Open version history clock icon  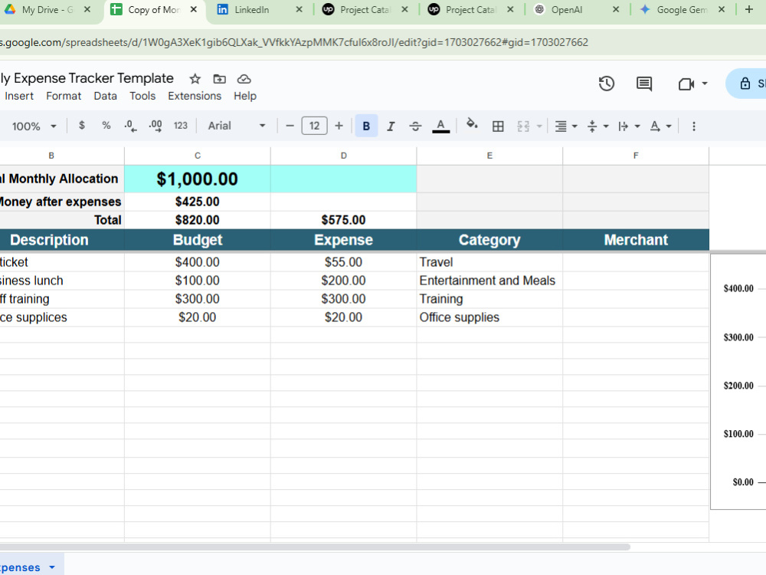tap(606, 84)
